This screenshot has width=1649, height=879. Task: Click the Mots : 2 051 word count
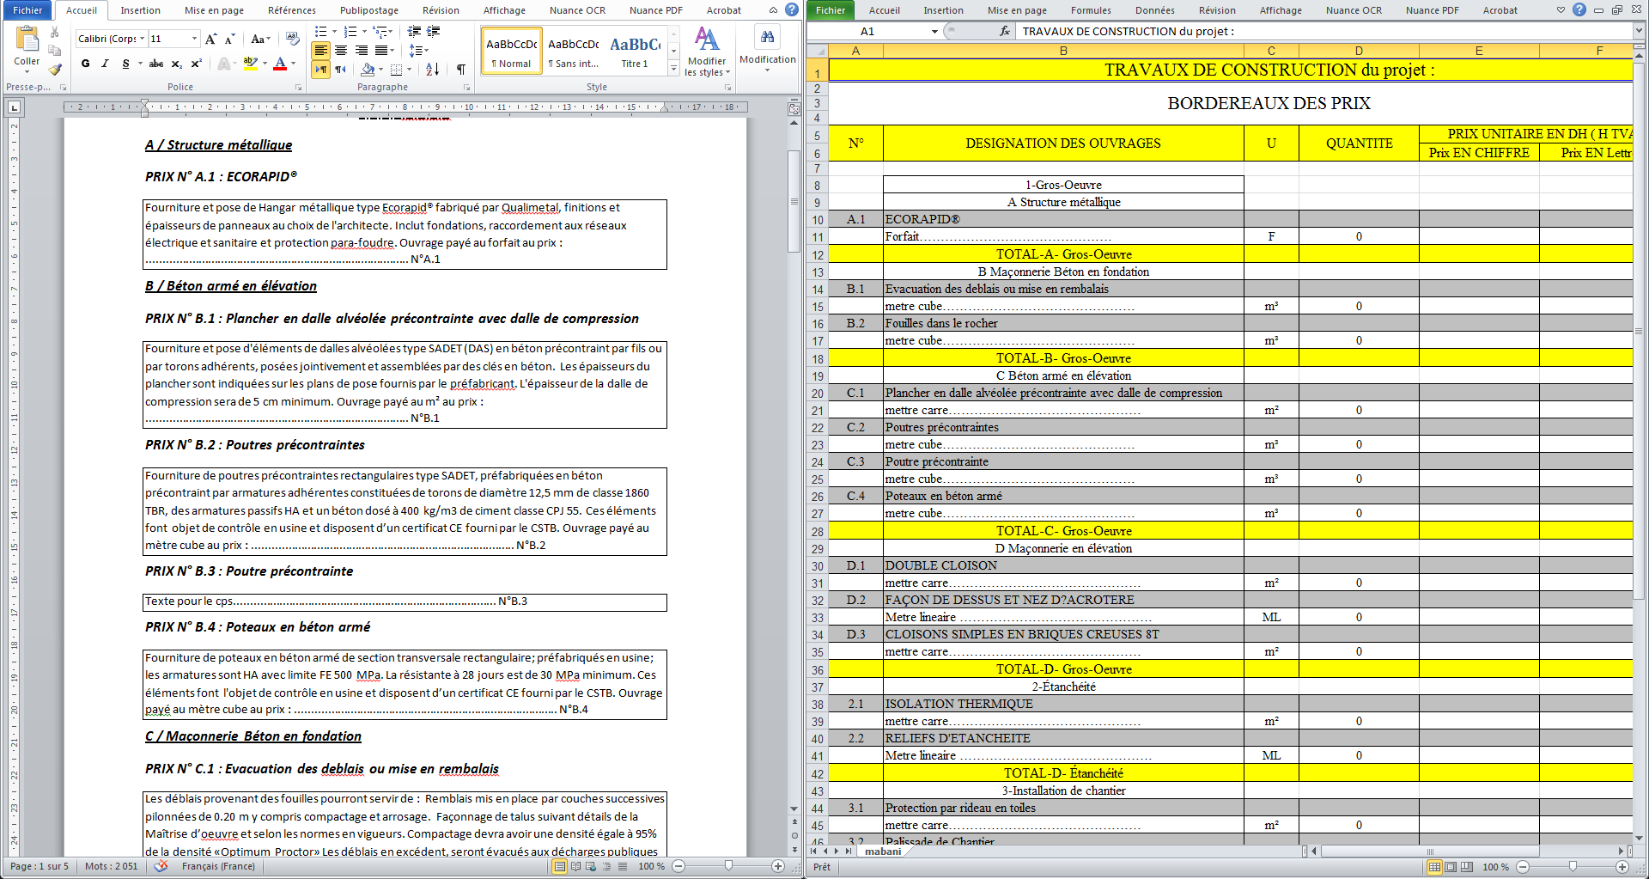(111, 866)
